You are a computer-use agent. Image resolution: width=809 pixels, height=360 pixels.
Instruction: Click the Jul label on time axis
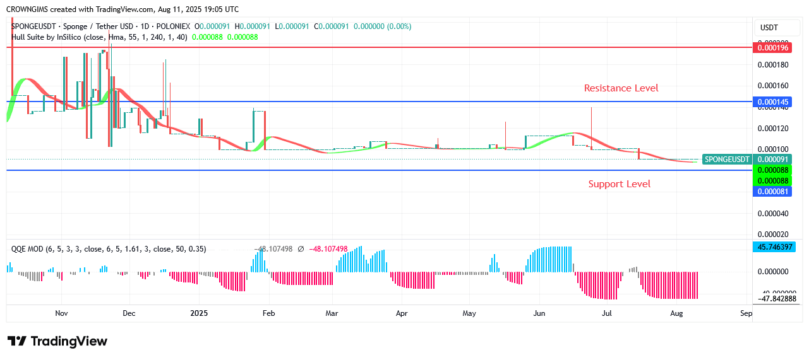point(607,313)
